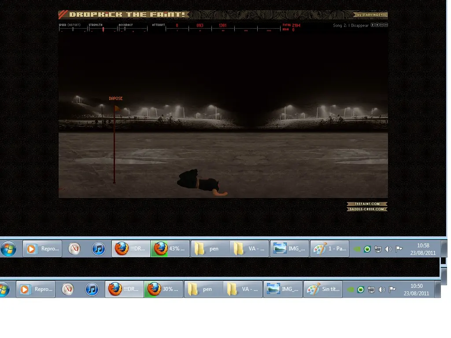Click the 10:50 clock and date
Screen dimensions: 451x338
pyautogui.click(x=416, y=290)
